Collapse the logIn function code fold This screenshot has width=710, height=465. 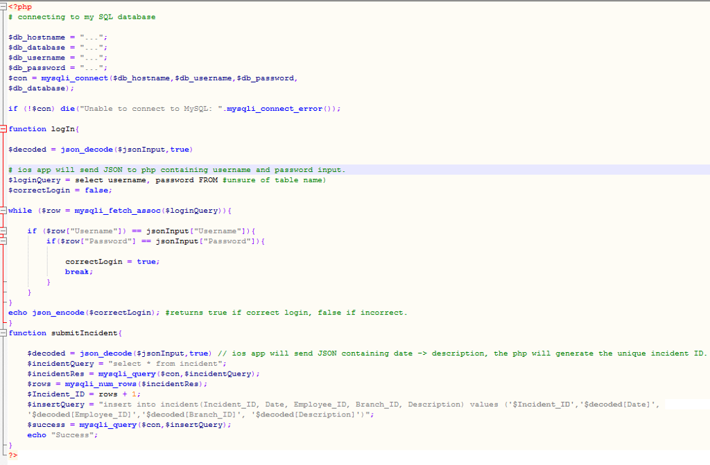pyautogui.click(x=3, y=129)
